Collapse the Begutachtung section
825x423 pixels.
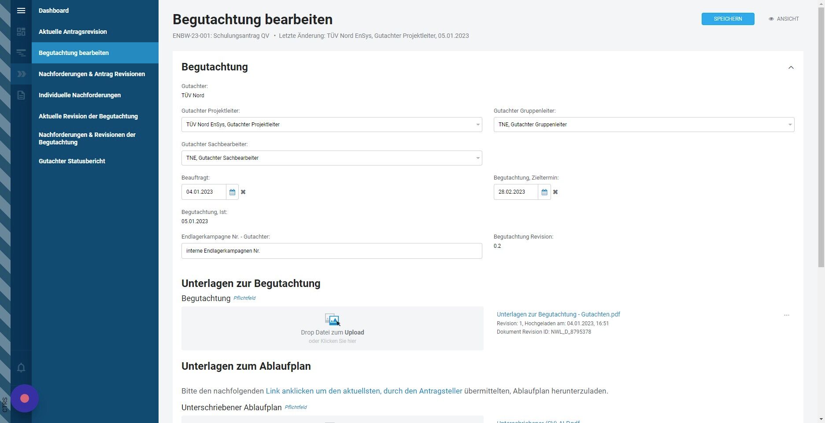click(x=791, y=67)
